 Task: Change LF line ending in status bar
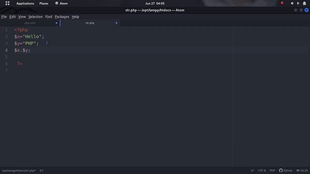coord(252,171)
